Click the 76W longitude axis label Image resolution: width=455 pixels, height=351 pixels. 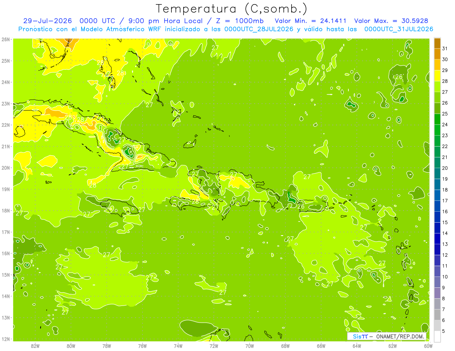[x=143, y=346]
